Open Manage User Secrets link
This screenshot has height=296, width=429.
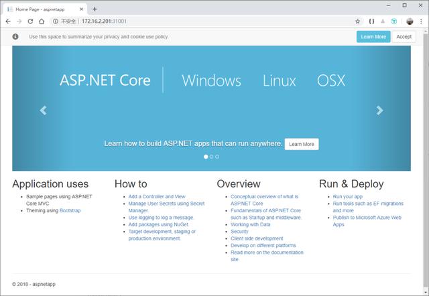[x=166, y=207]
